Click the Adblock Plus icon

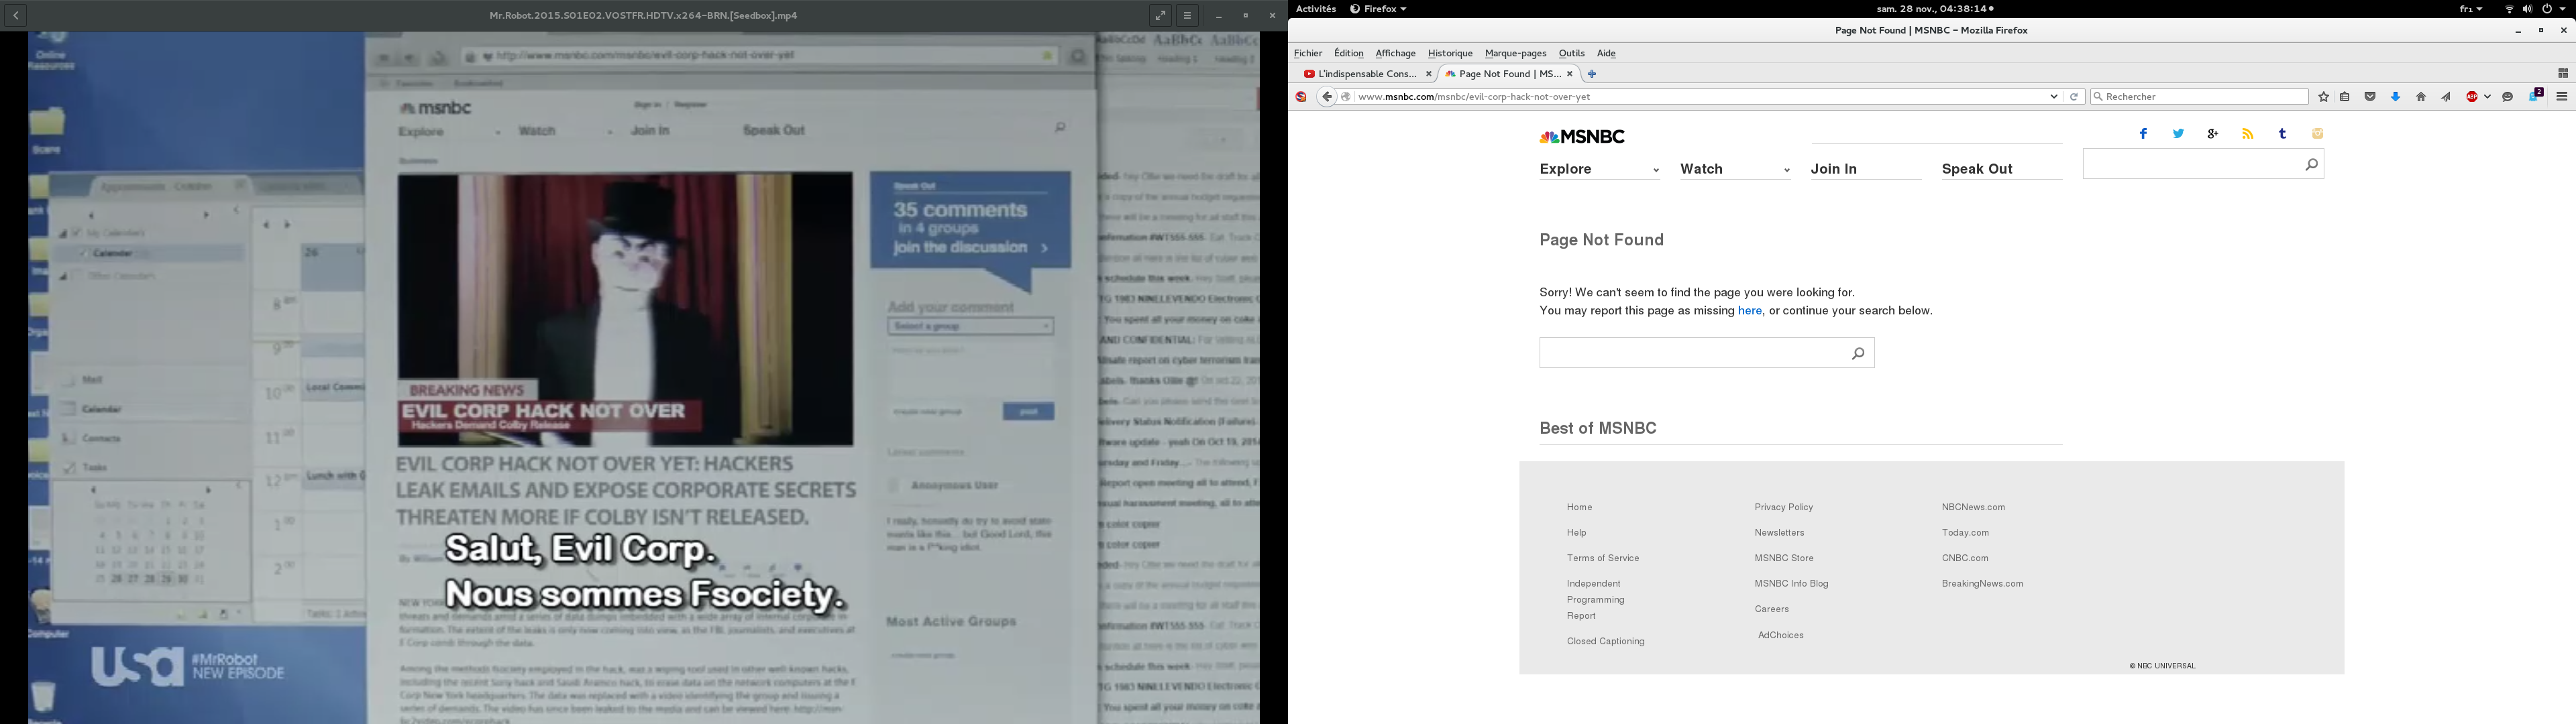(x=2471, y=97)
